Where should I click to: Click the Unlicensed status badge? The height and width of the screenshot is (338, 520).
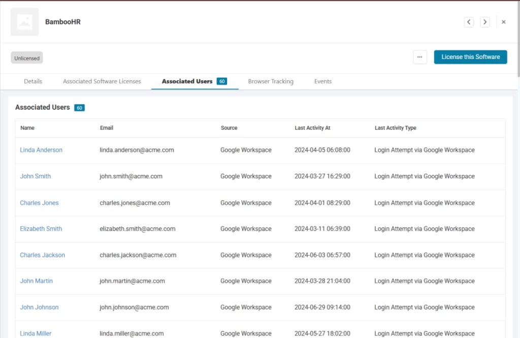point(27,58)
